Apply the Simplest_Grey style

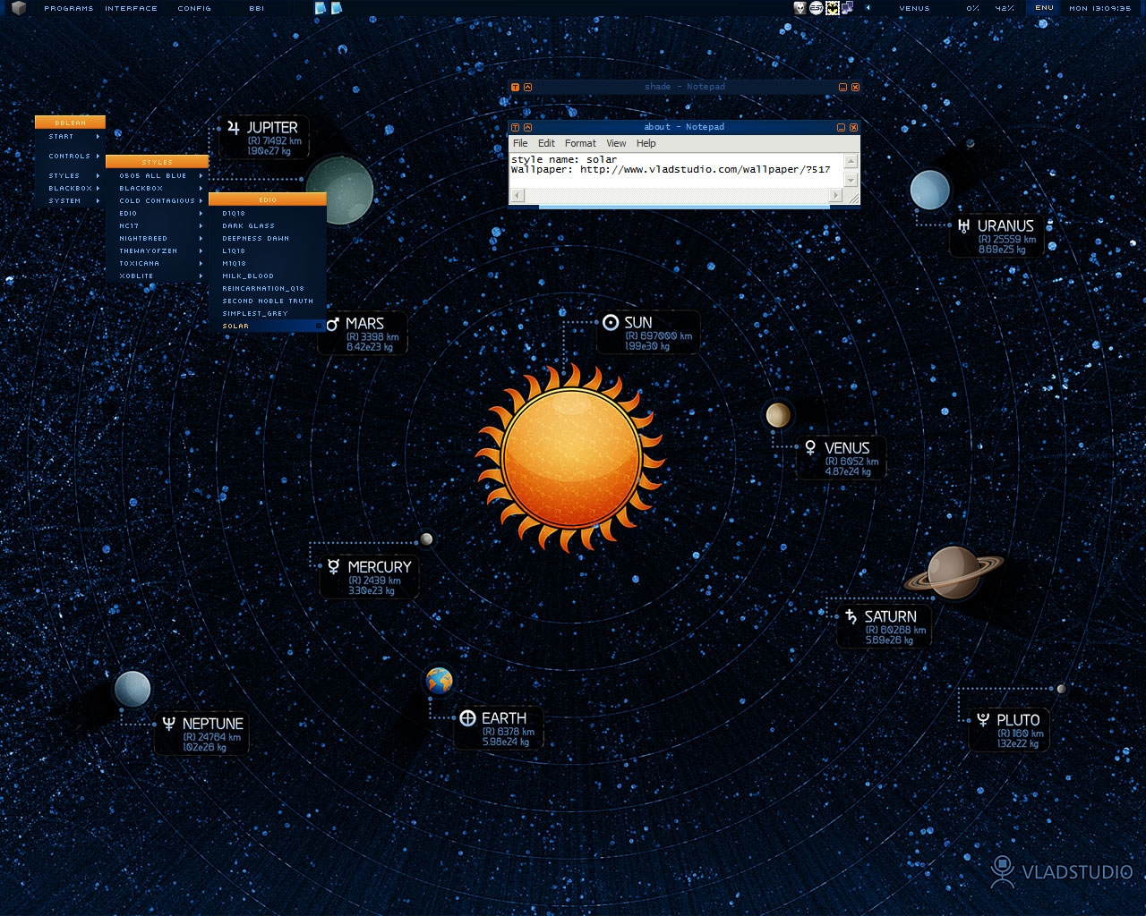(x=268, y=314)
